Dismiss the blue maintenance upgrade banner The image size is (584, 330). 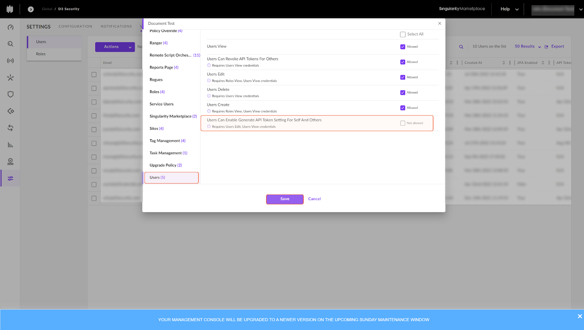[x=580, y=316]
